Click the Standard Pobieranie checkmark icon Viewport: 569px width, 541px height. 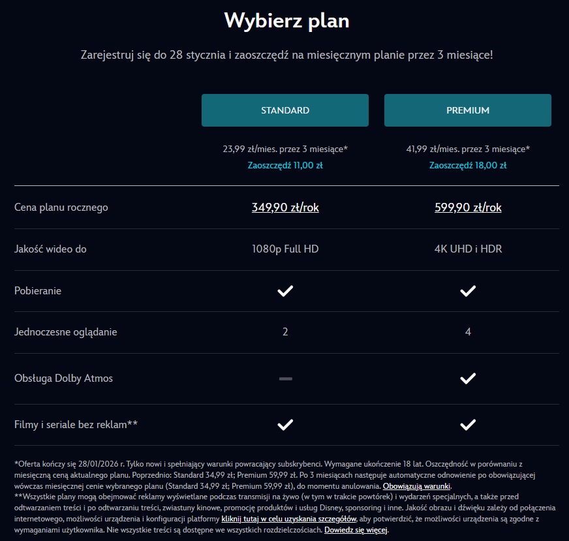[284, 291]
